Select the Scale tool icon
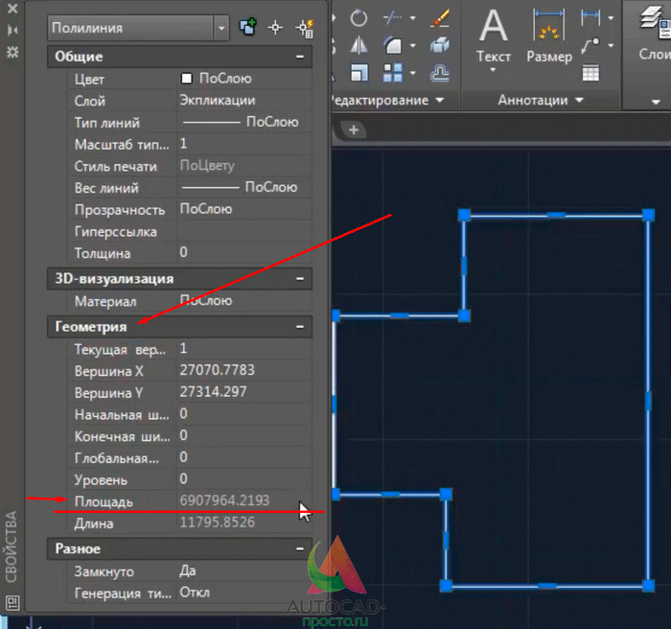Viewport: 671px width, 629px height. (x=359, y=73)
